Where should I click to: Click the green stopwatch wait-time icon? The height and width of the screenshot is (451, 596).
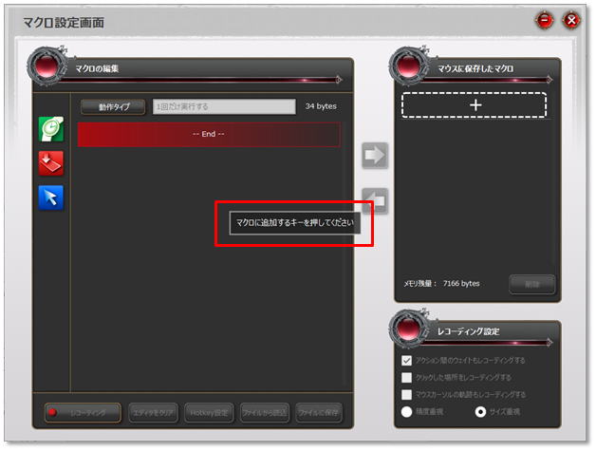point(51,129)
